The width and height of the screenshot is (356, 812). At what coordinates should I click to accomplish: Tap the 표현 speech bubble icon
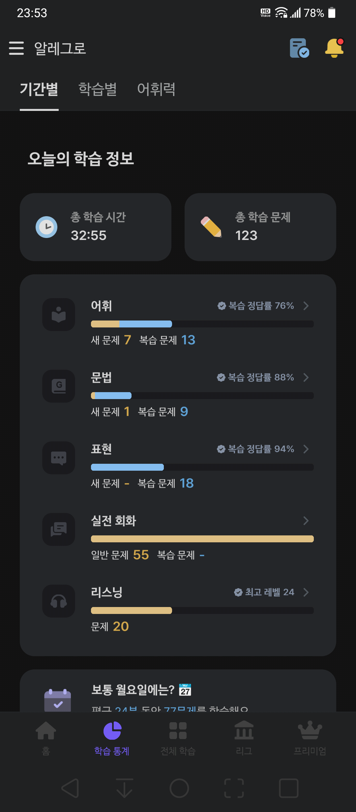tap(59, 458)
